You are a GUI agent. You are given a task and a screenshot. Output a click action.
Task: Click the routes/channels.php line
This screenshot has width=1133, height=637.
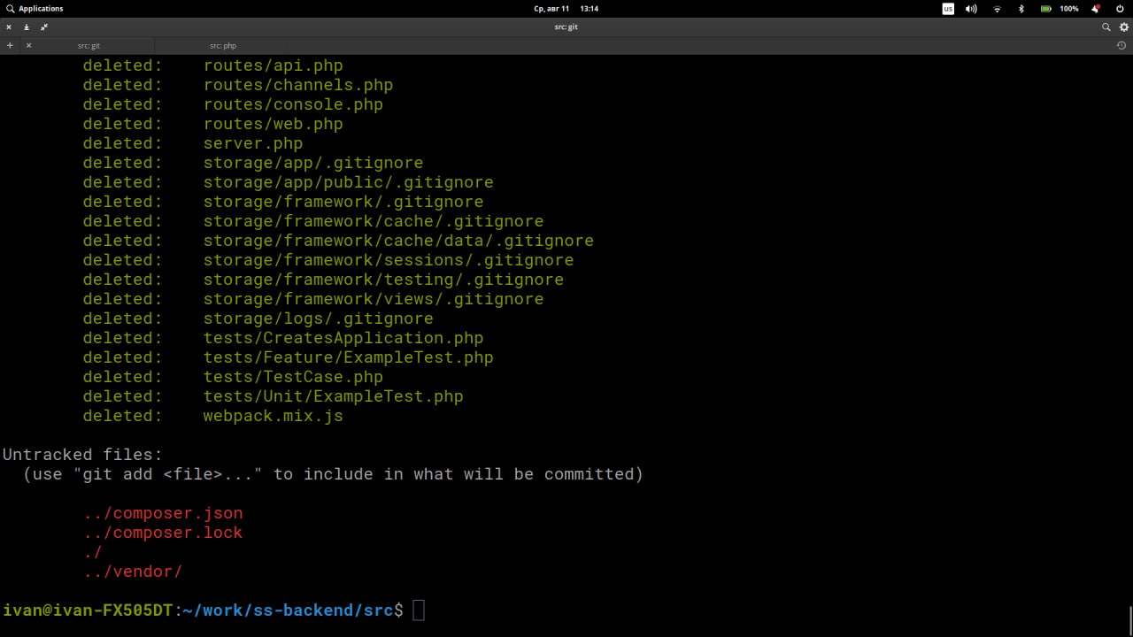237,85
